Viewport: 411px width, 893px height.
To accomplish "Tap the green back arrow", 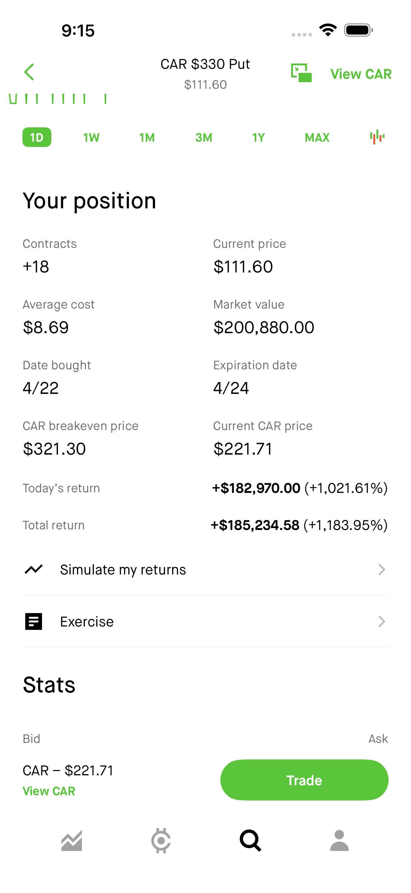I will pos(30,72).
